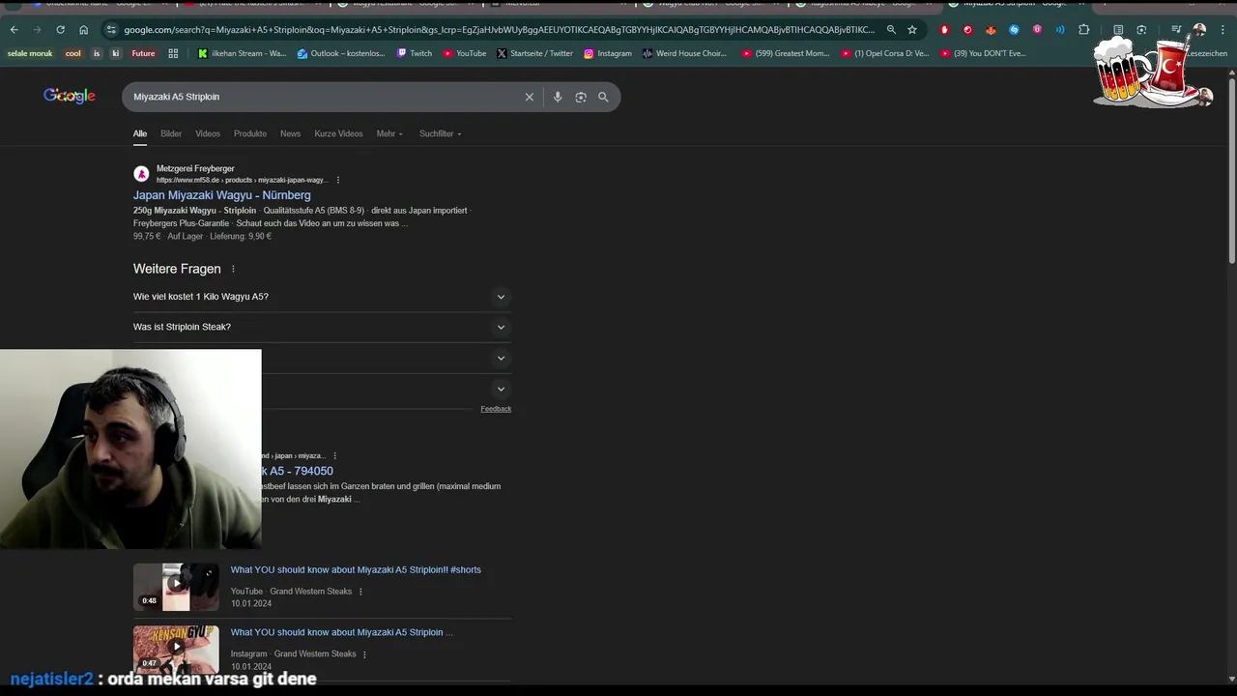Expand the fourth Weitere Fragen chevron

coord(501,389)
